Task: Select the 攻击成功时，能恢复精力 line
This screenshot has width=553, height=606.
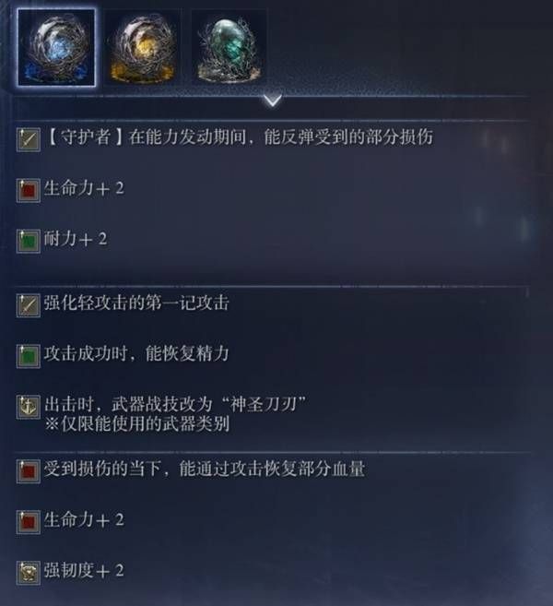Action: pos(136,353)
